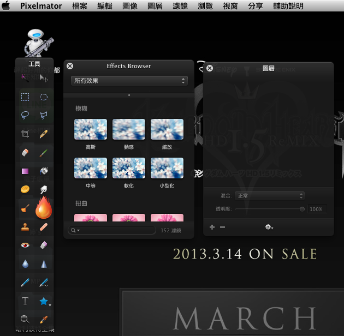Image resolution: width=344 pixels, height=336 pixels.
Task: Click the page indicator dot in Effects Browser
Action: pos(129,95)
